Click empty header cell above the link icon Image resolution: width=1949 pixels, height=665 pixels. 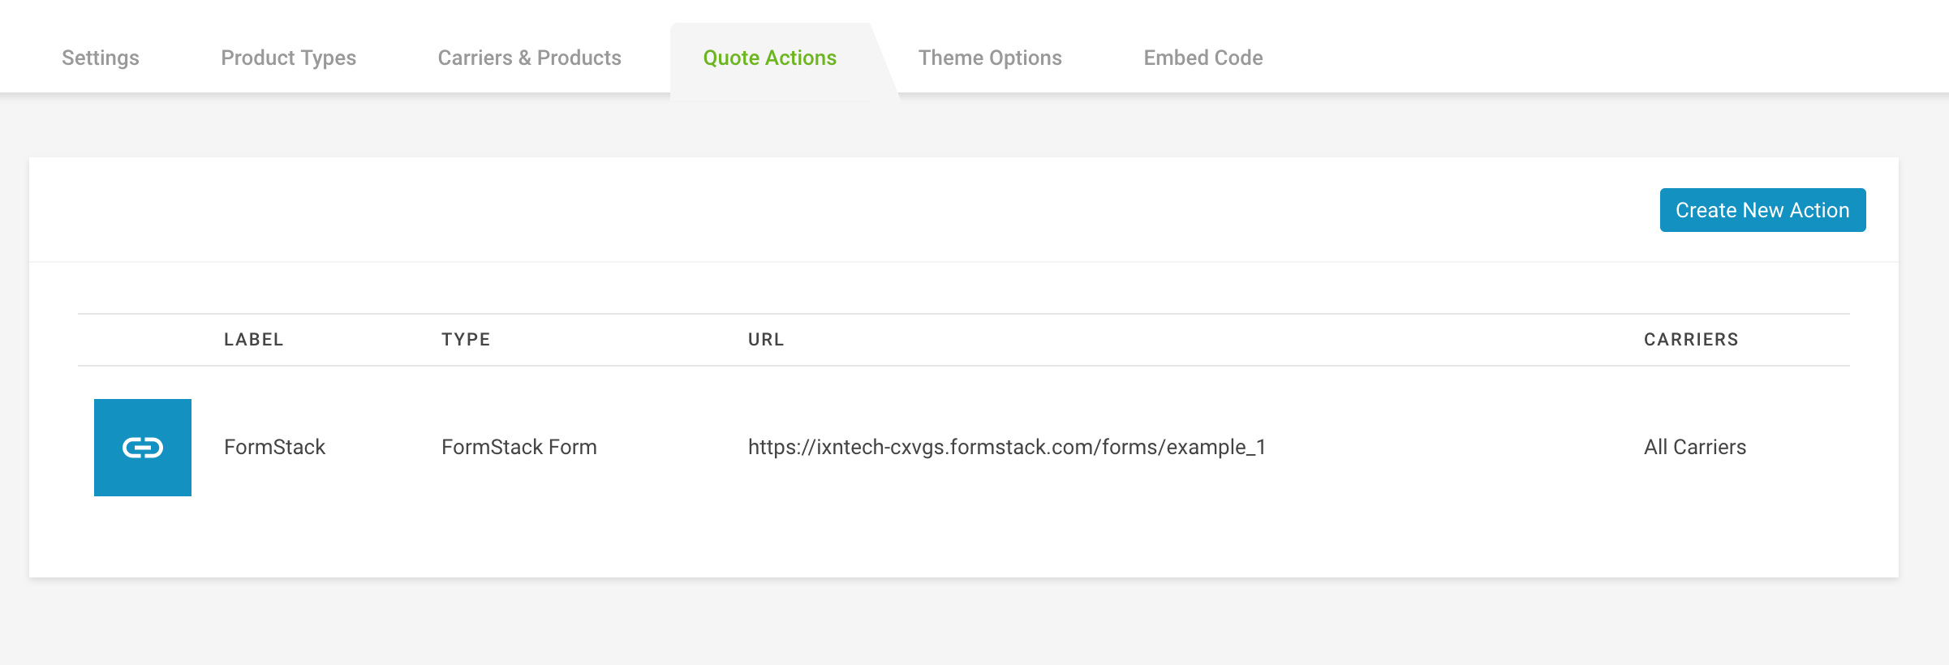(x=143, y=340)
